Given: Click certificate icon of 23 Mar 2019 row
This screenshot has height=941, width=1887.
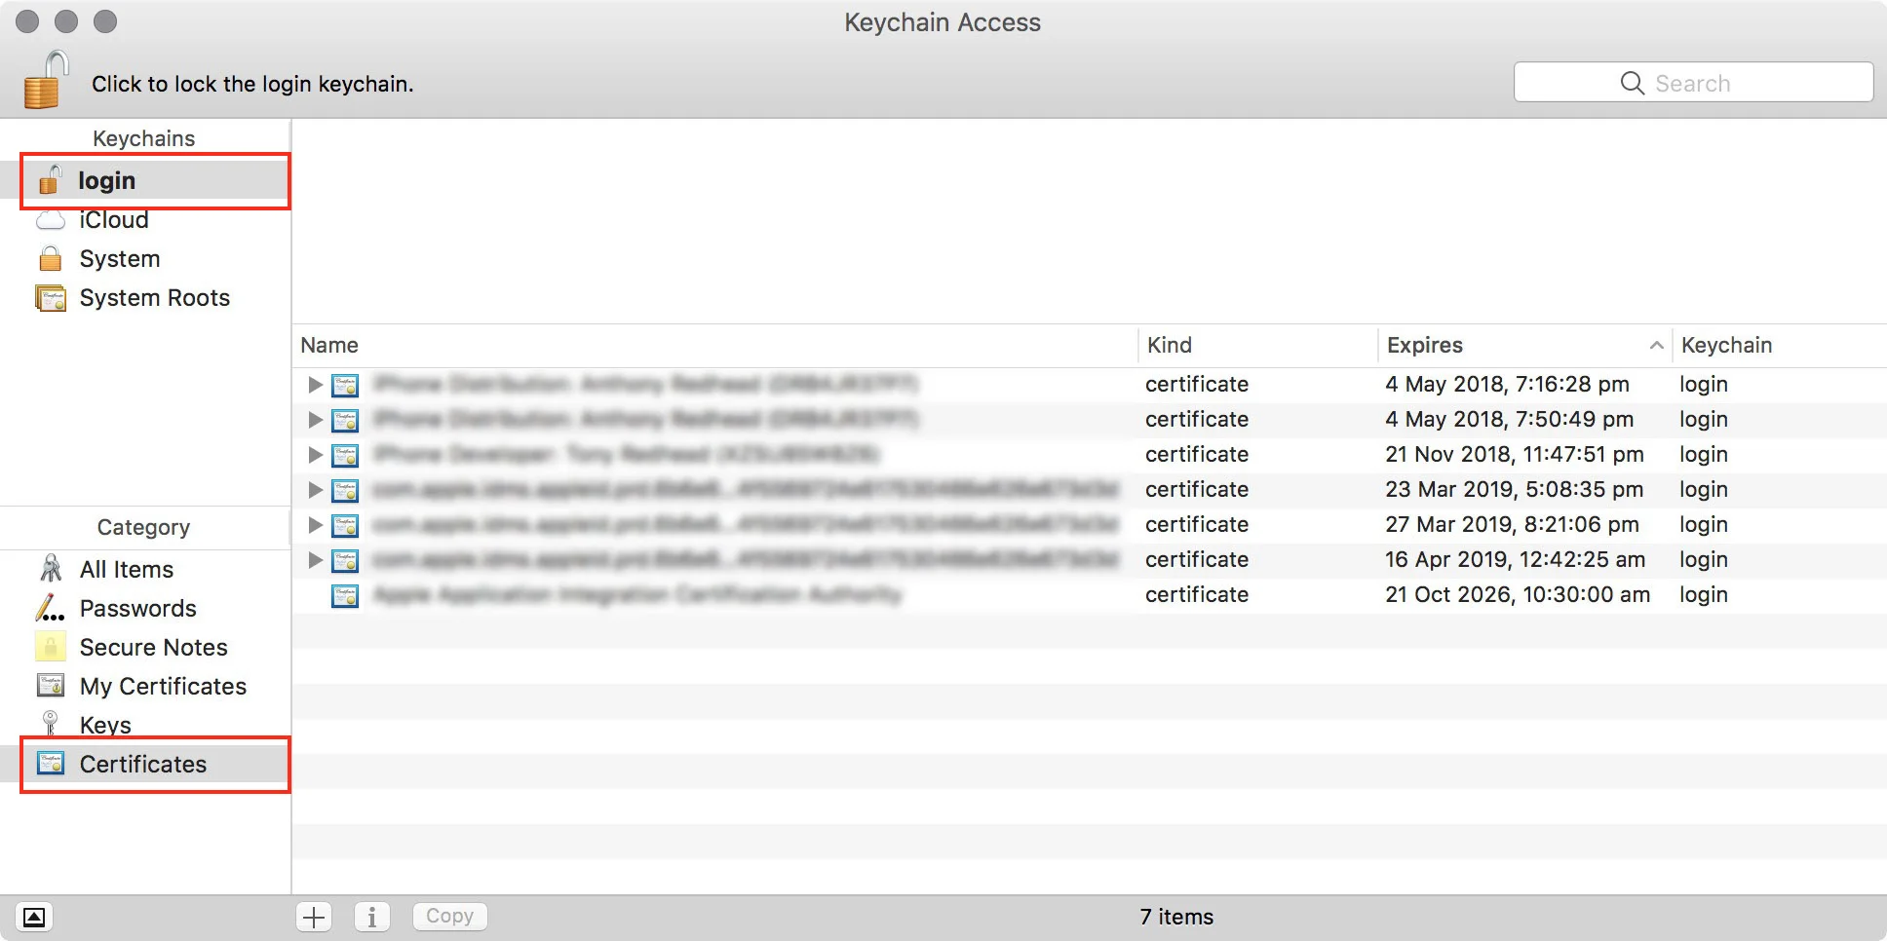Looking at the screenshot, I should [345, 491].
